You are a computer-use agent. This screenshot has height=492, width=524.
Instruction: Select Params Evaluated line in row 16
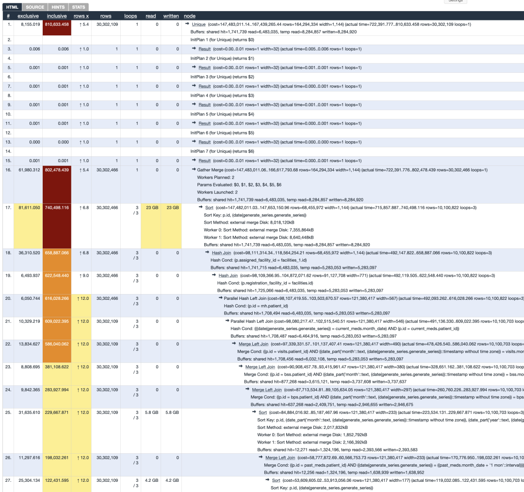click(239, 185)
